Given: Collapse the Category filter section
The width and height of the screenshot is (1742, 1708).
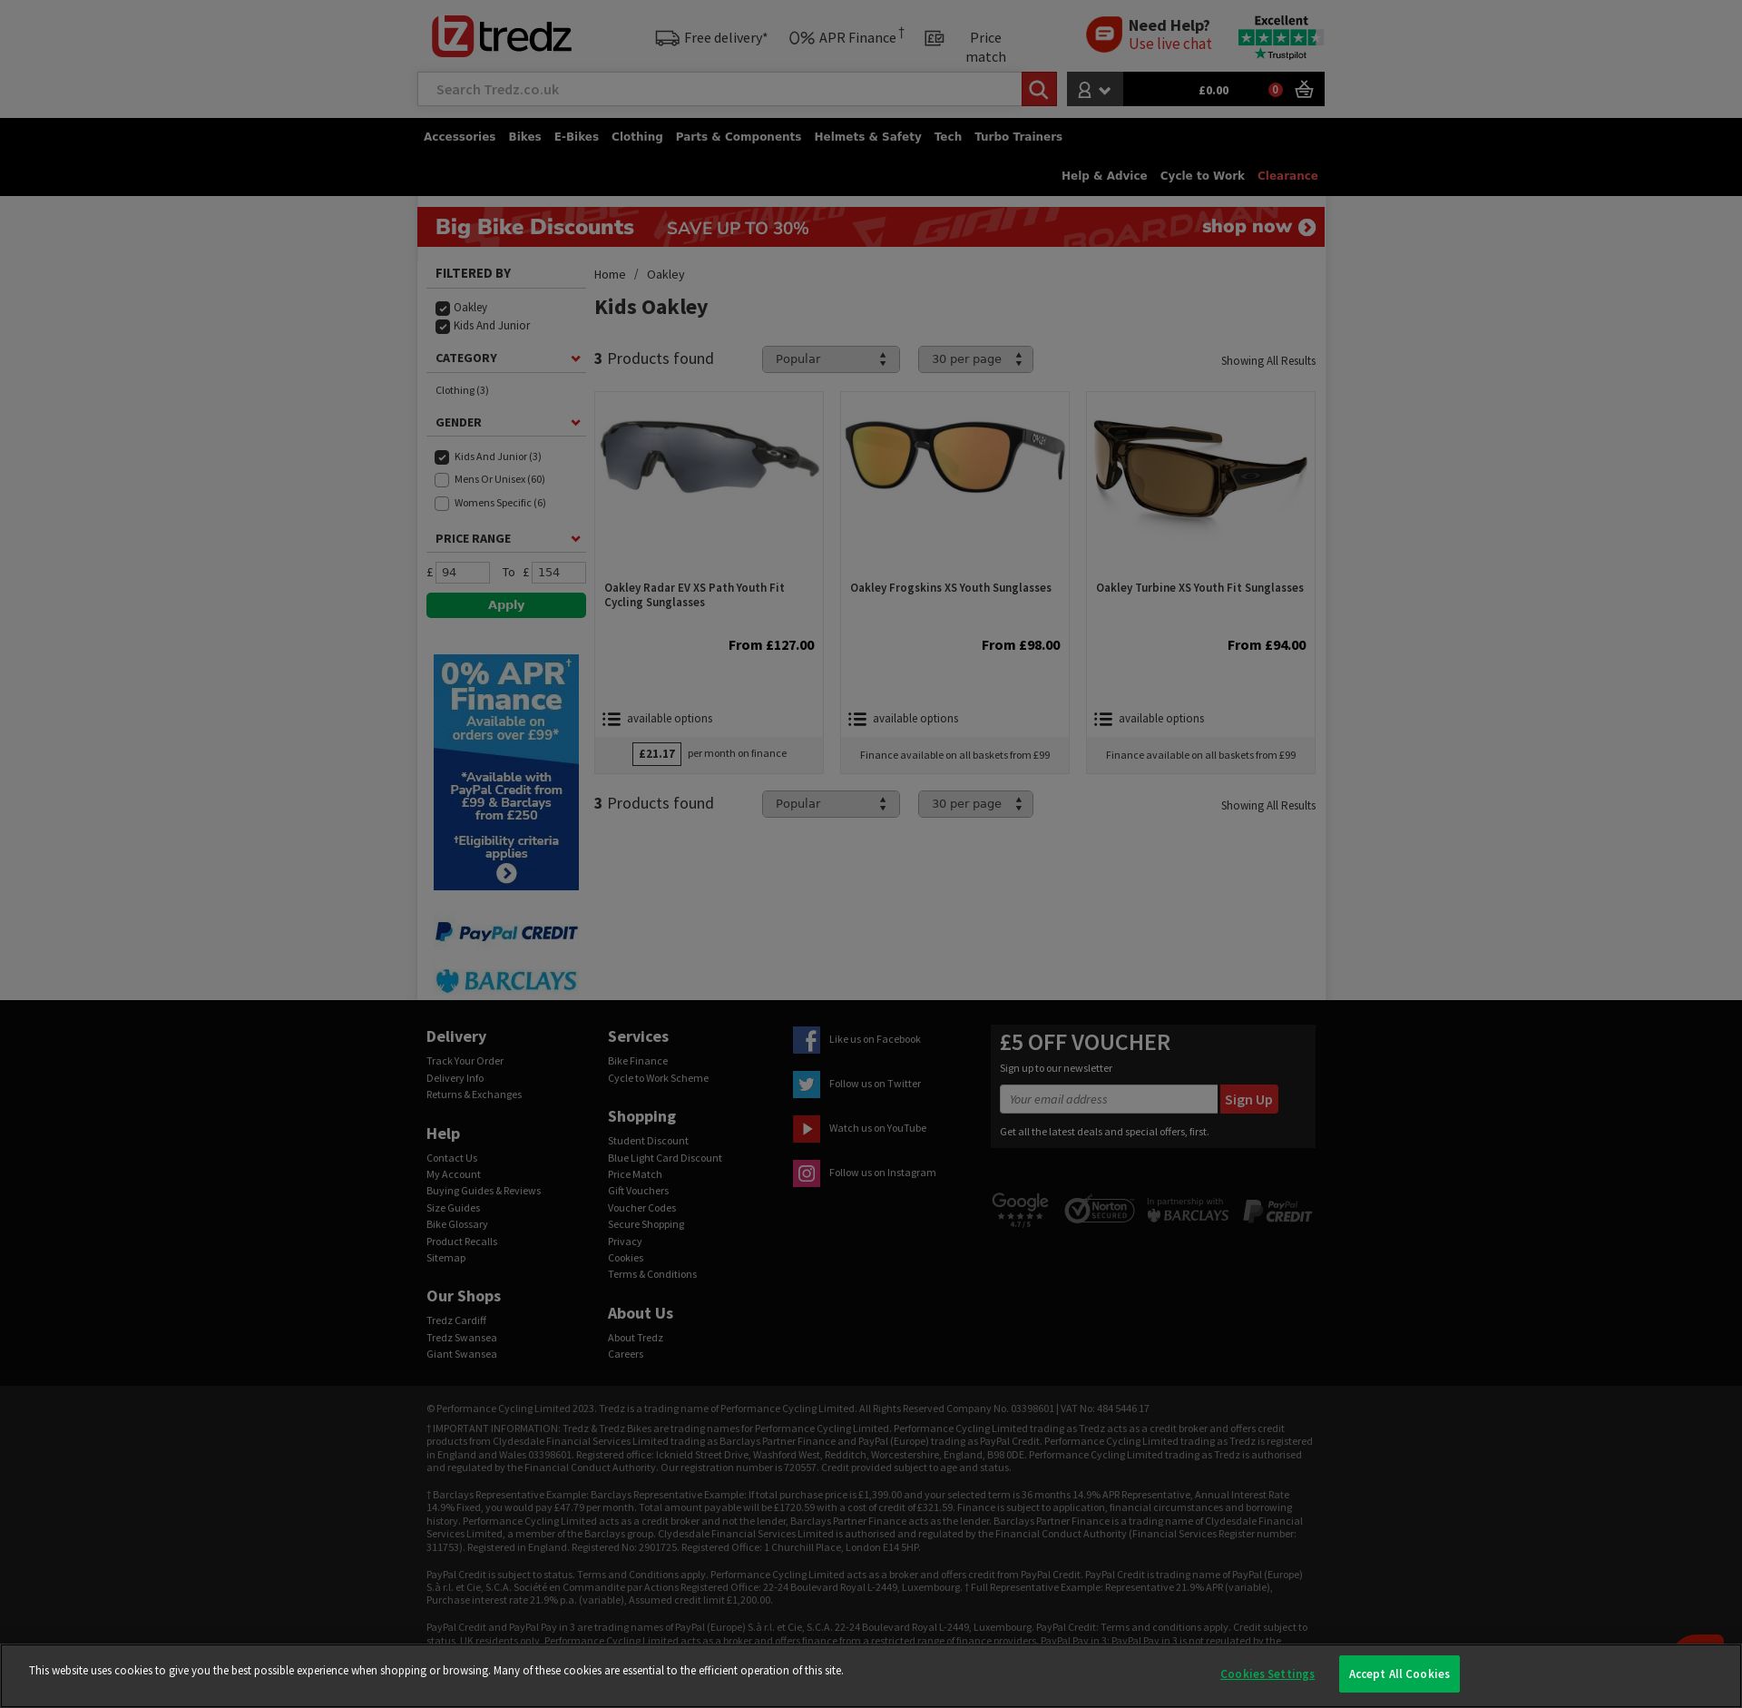Looking at the screenshot, I should [575, 358].
